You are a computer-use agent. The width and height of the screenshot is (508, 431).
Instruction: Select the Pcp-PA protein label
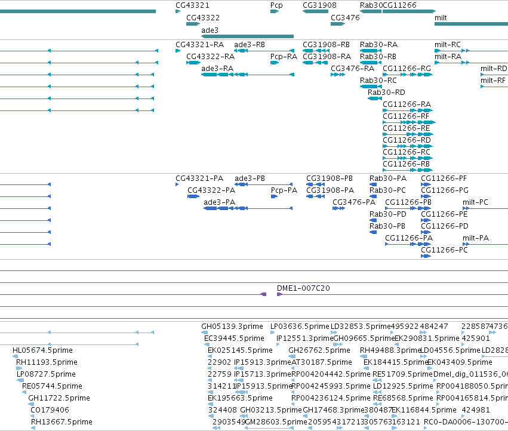[284, 190]
